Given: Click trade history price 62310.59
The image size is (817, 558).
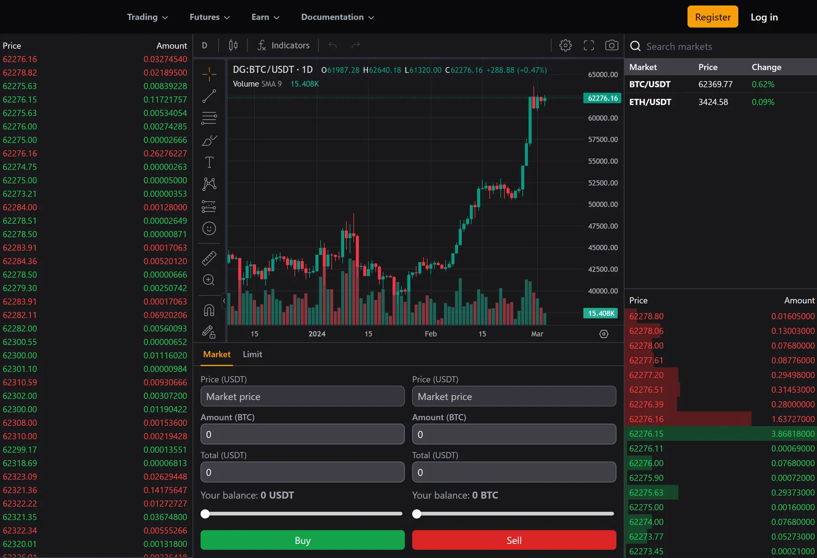Looking at the screenshot, I should pos(20,382).
